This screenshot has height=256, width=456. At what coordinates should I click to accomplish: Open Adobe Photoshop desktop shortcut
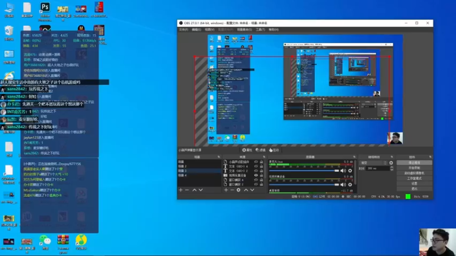coord(45,11)
